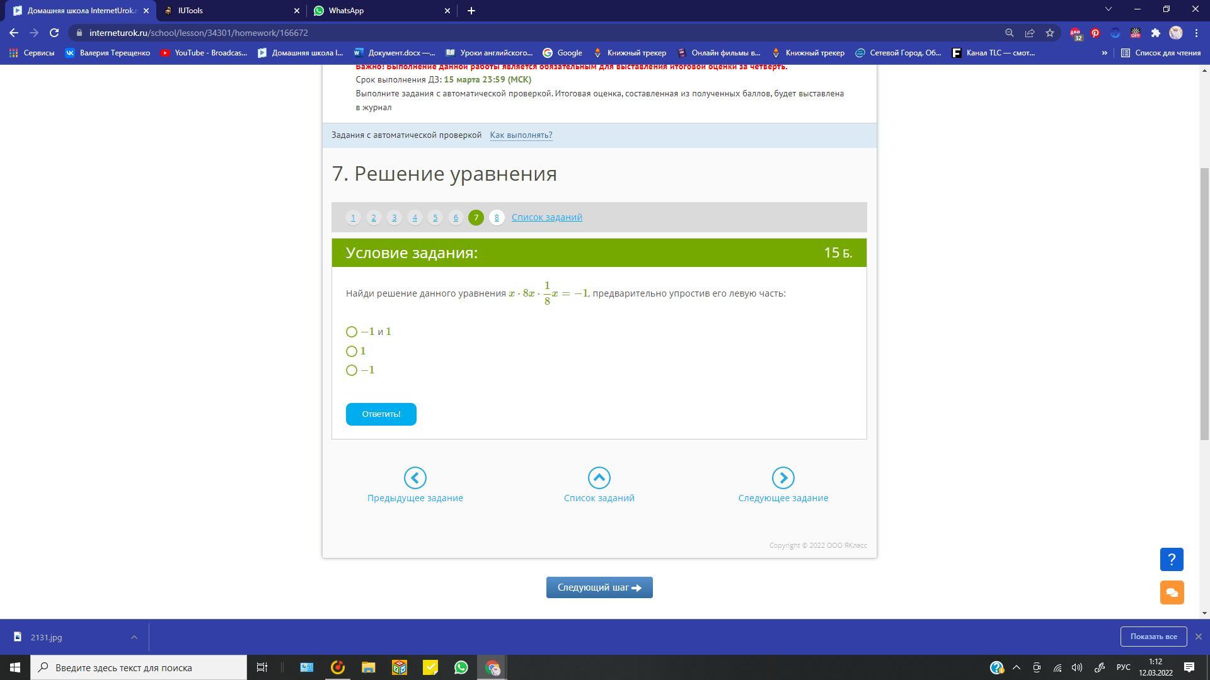Select the answer option "1"
The width and height of the screenshot is (1210, 680).
[352, 351]
